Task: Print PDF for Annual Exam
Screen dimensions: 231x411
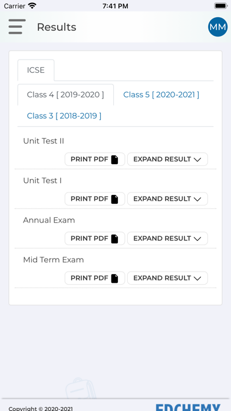Action: [x=95, y=239]
